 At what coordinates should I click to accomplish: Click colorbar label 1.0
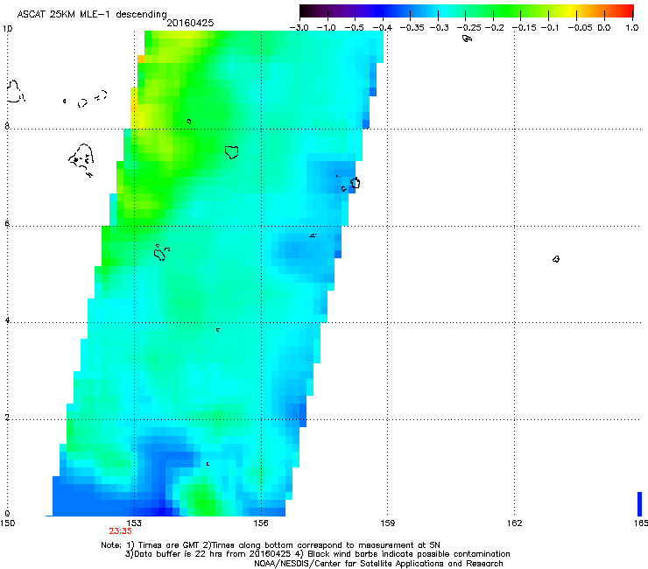(x=632, y=28)
